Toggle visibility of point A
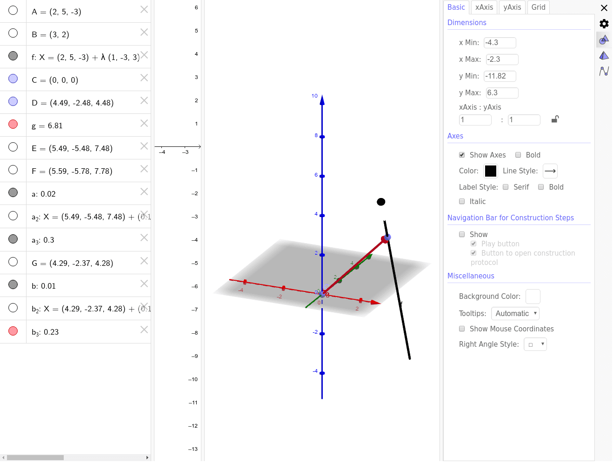The width and height of the screenshot is (613, 462). [x=13, y=10]
